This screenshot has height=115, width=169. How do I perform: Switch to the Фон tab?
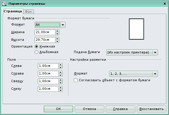pos(28,11)
